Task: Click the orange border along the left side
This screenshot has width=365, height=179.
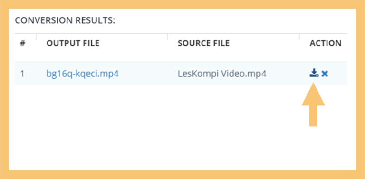Action: [4, 89]
